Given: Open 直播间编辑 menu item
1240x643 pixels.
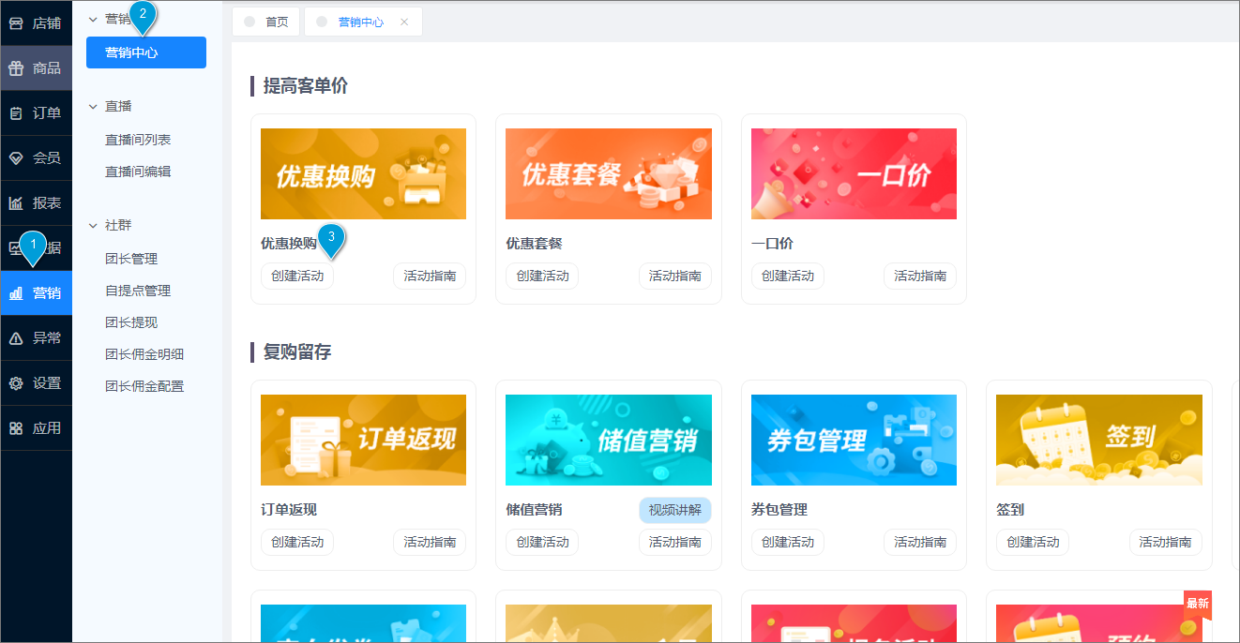Looking at the screenshot, I should (138, 172).
